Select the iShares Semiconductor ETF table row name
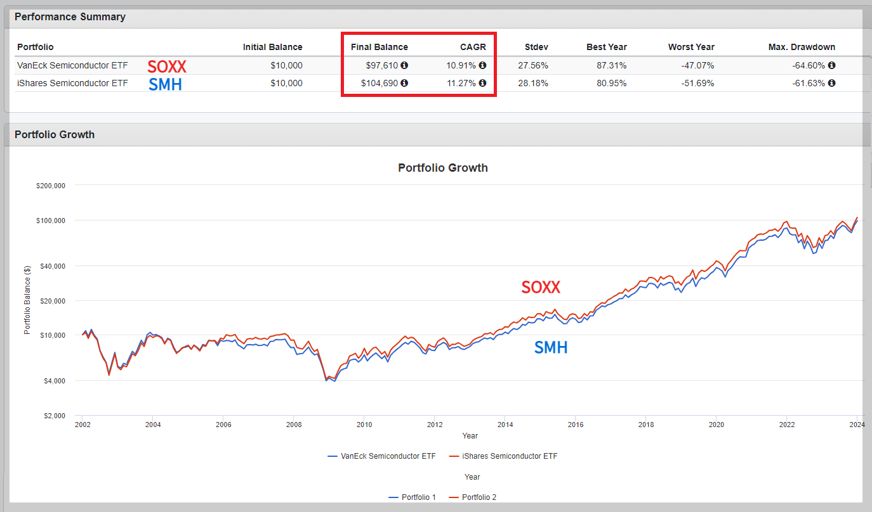The width and height of the screenshot is (872, 512). click(x=72, y=83)
